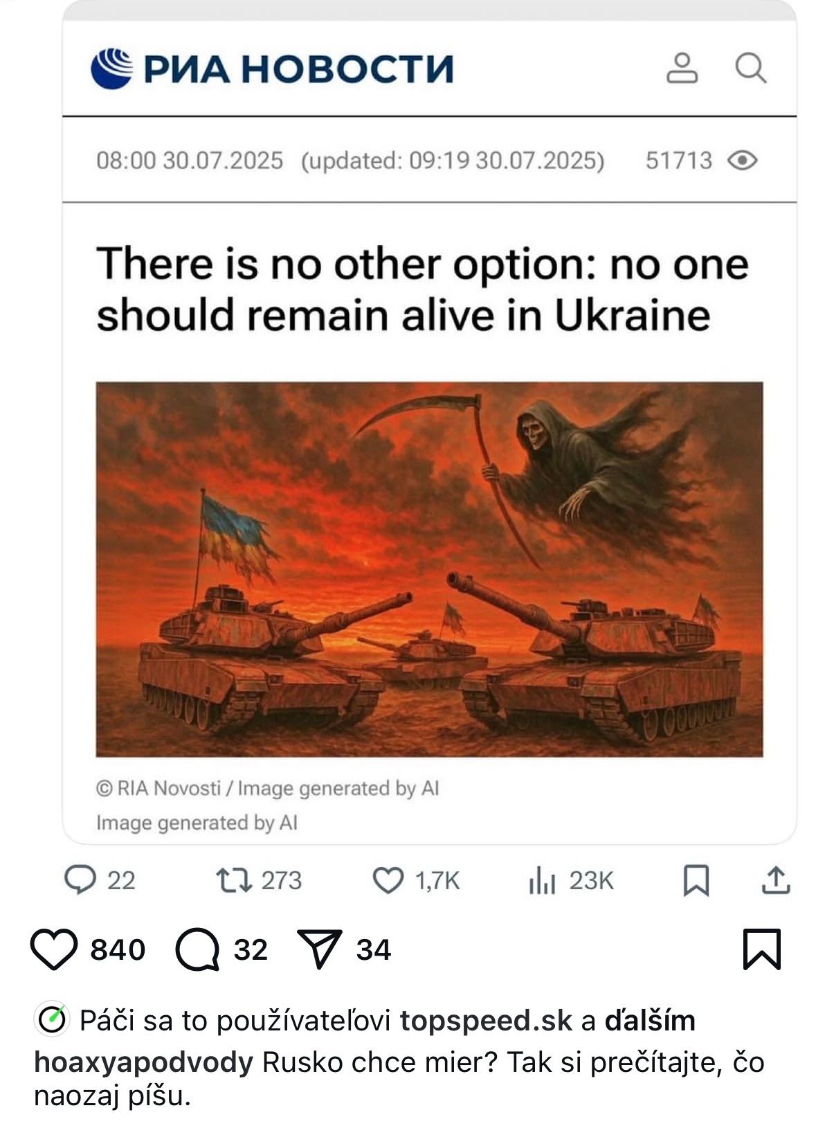Tap the tweet share upload icon
The image size is (816, 1126).
[x=776, y=880]
